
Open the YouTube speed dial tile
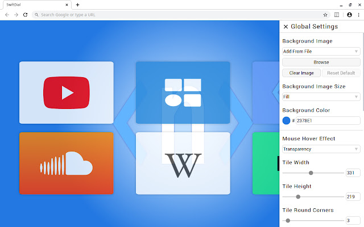point(67,93)
